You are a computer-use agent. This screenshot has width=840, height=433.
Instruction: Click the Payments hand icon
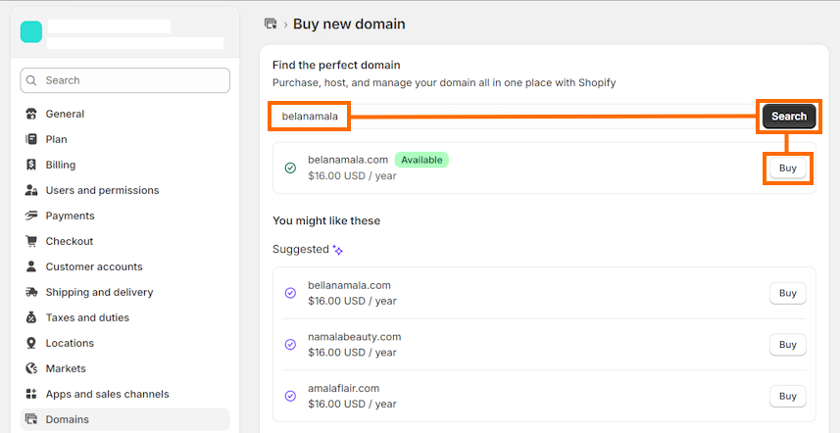(31, 216)
